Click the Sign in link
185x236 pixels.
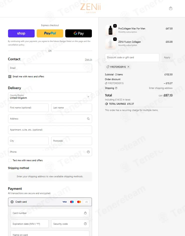pos(88,60)
